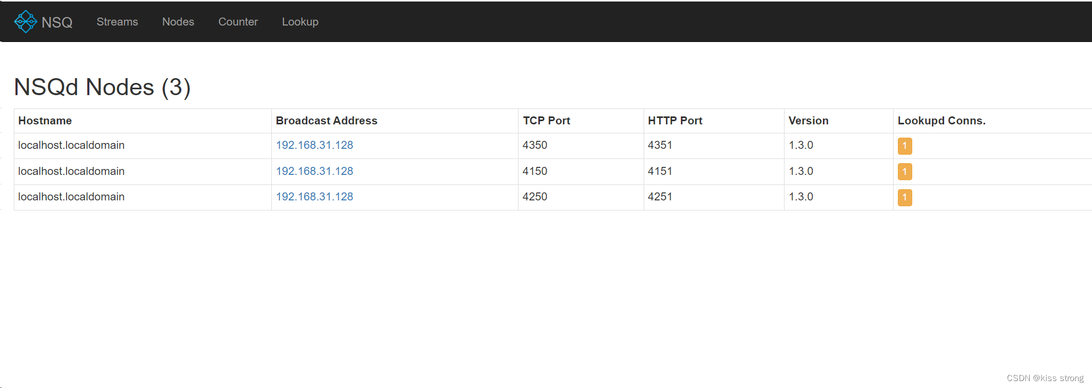Select the NSQd Nodes (3) heading
Image resolution: width=1092 pixels, height=388 pixels.
pyautogui.click(x=102, y=87)
